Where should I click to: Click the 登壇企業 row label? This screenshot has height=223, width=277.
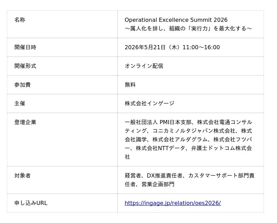(x=25, y=122)
